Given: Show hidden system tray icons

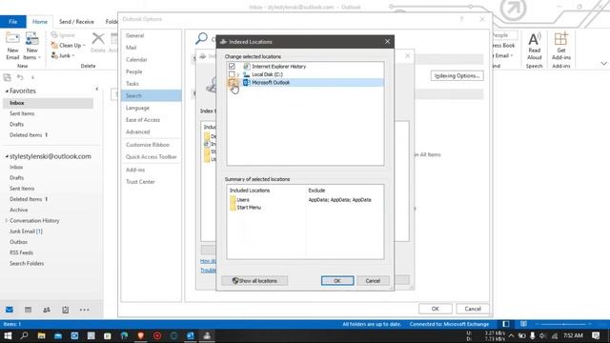Looking at the screenshot, I should (511, 335).
